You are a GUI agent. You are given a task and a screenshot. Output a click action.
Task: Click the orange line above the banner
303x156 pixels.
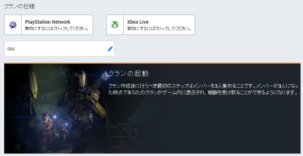tap(152, 63)
